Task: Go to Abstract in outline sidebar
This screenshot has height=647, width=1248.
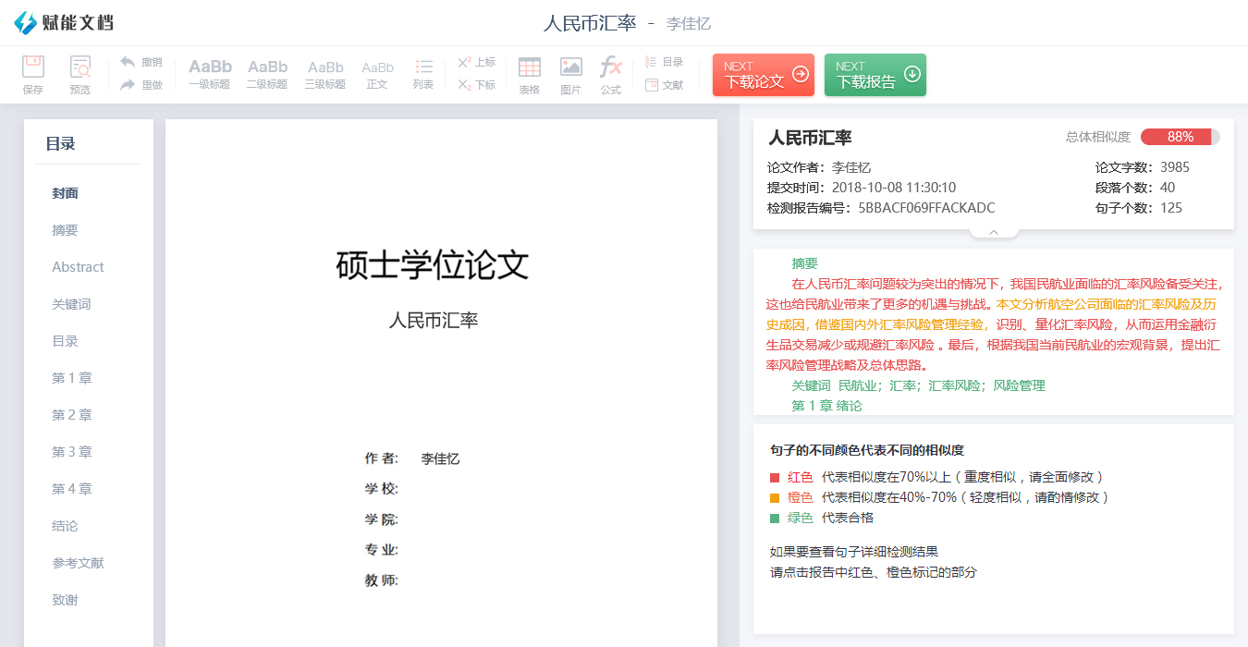Action: click(78, 267)
